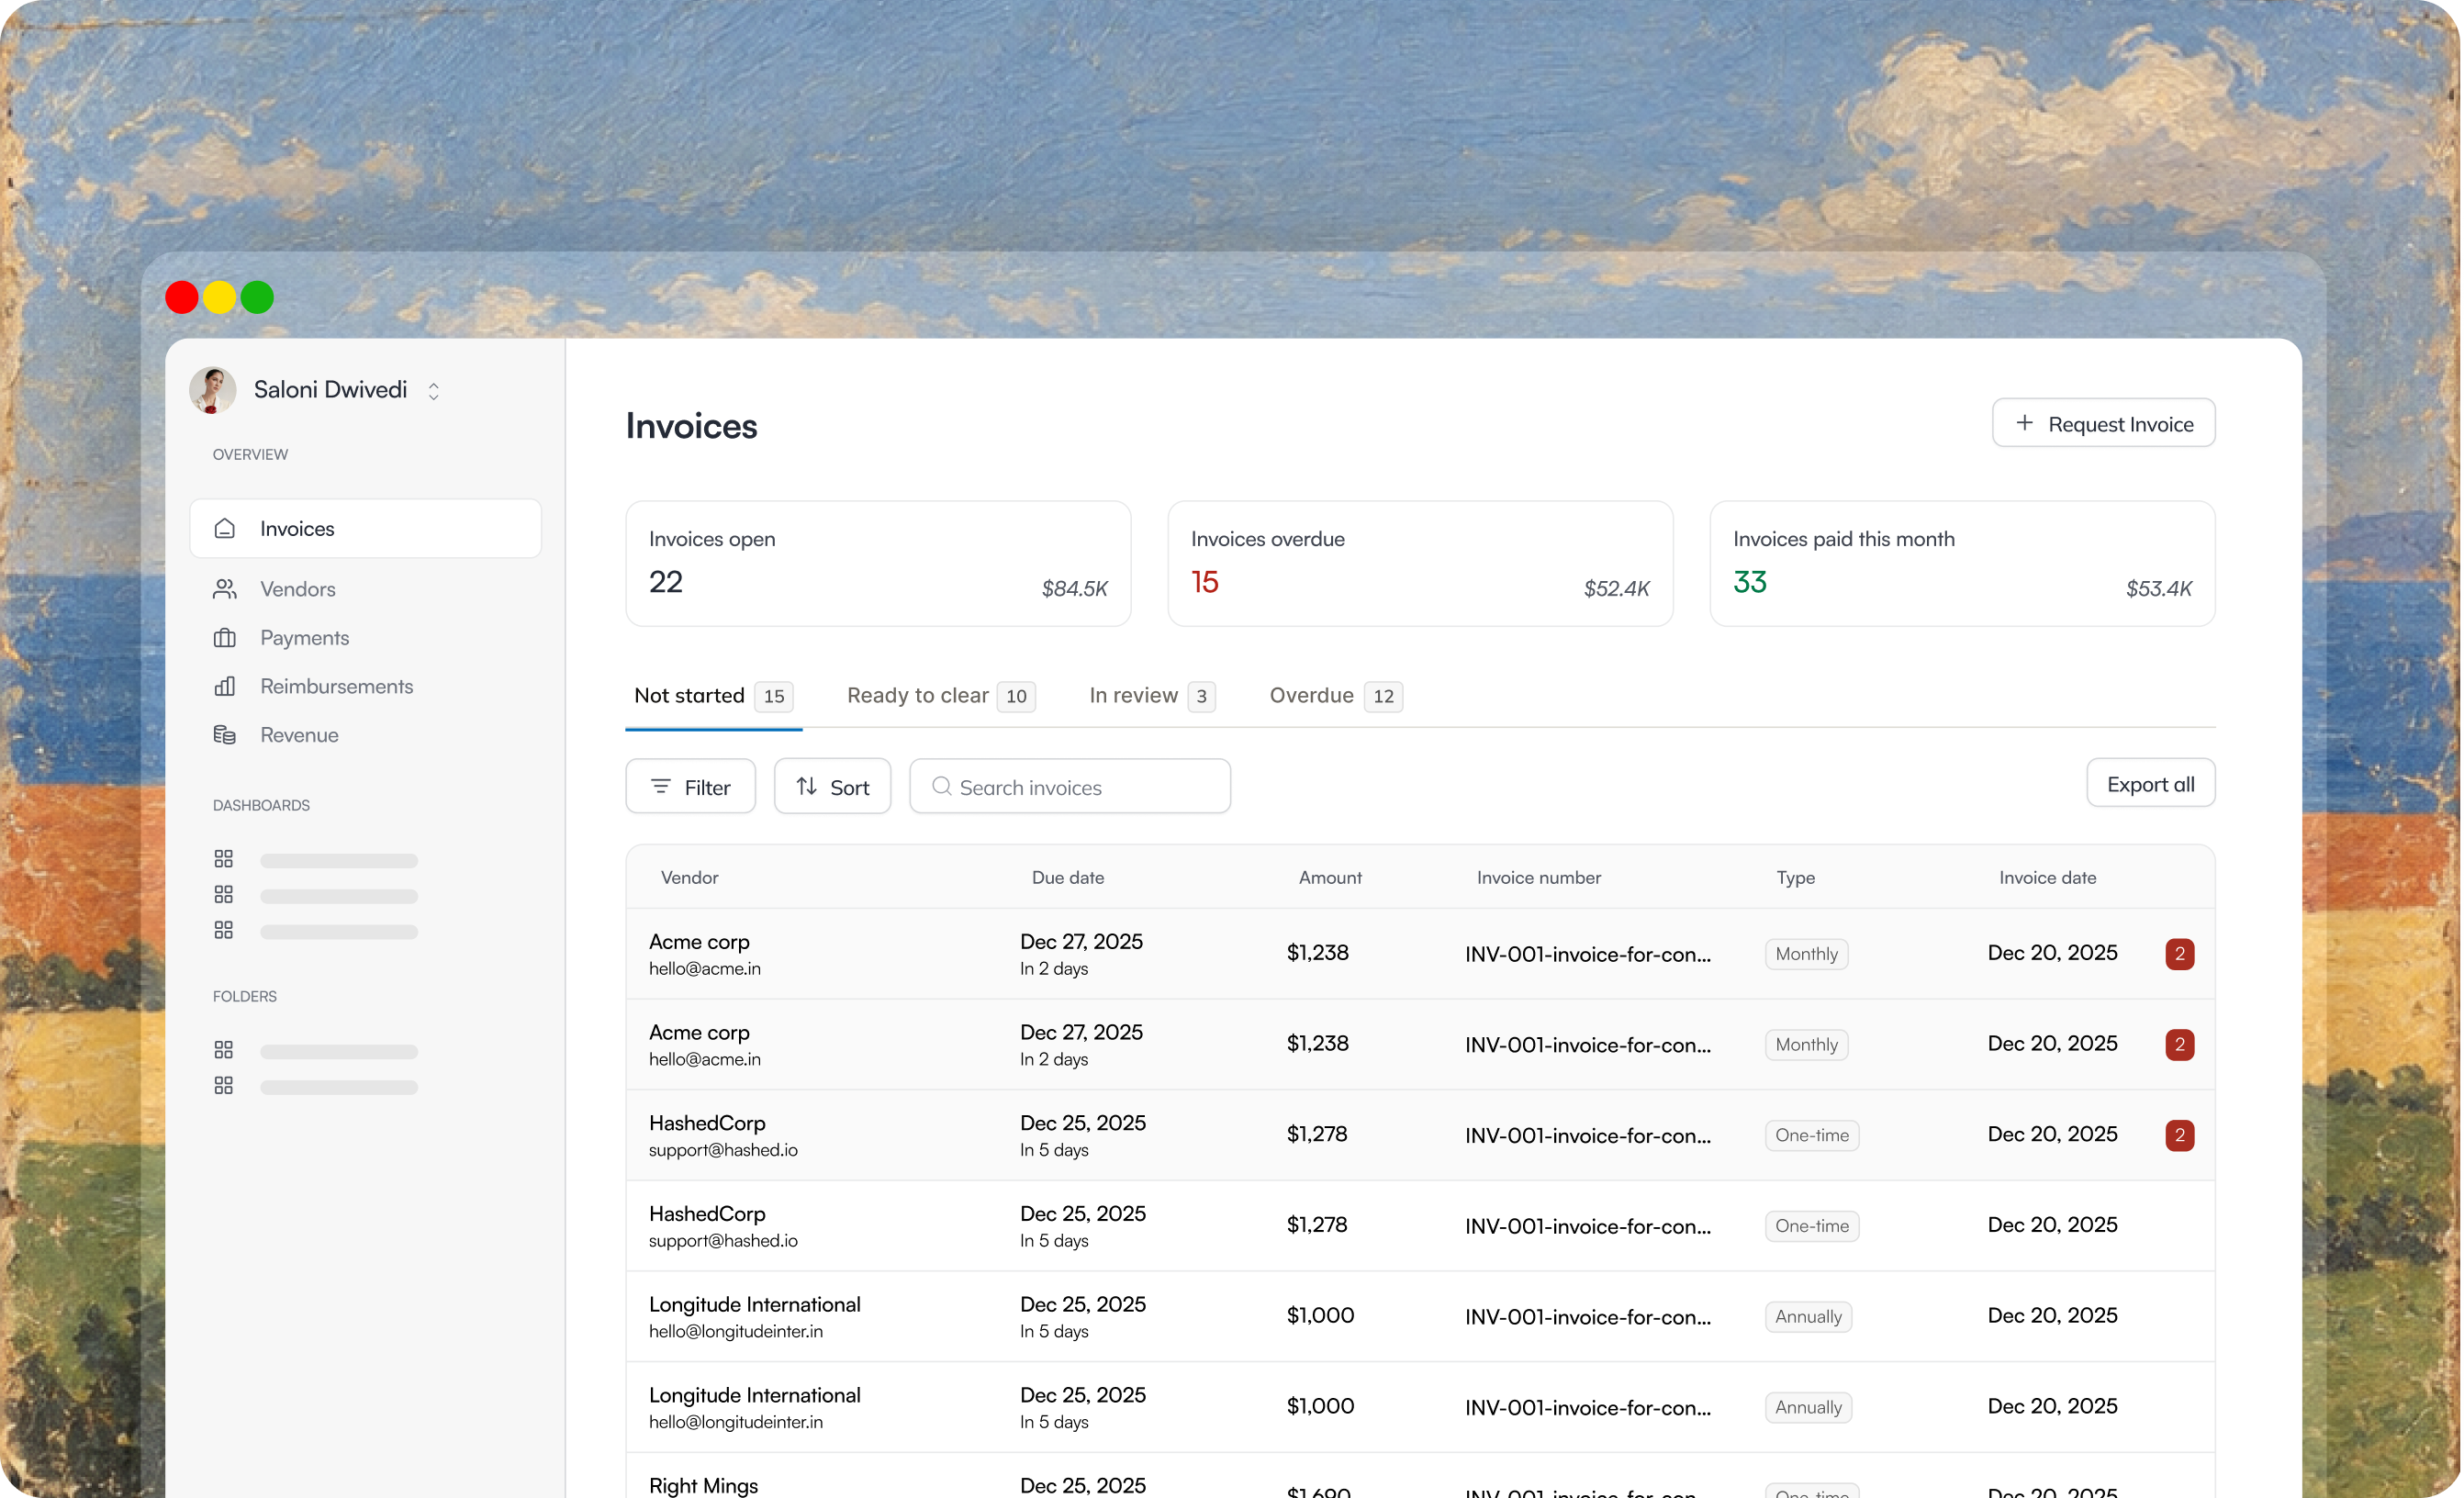This screenshot has height=1498, width=2464.
Task: Click Saloni Dwivedi's profile avatar
Action: 213,390
